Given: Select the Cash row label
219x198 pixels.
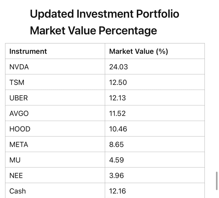Looking at the screenshot, I should tap(18, 191).
